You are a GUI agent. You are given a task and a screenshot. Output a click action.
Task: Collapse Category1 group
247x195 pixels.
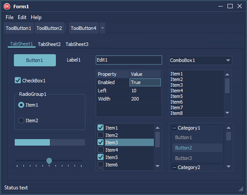(x=174, y=128)
